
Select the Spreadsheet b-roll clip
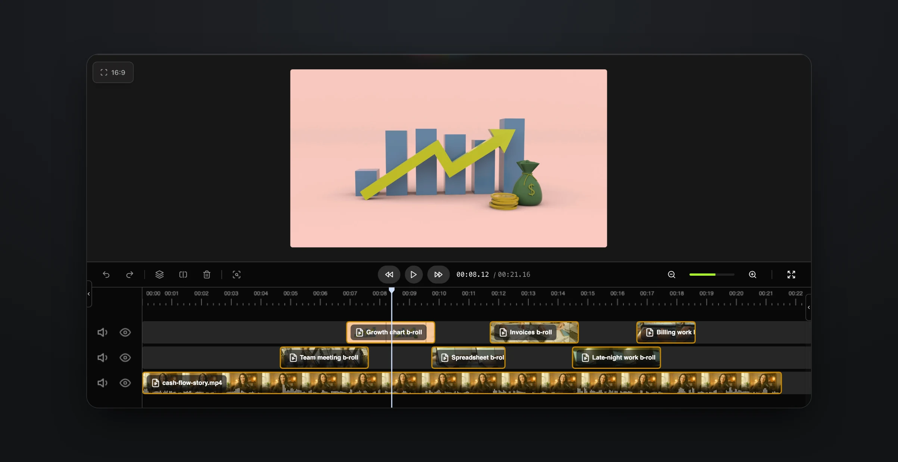468,358
